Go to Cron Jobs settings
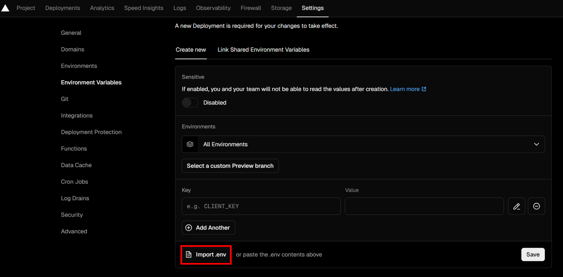 75,182
